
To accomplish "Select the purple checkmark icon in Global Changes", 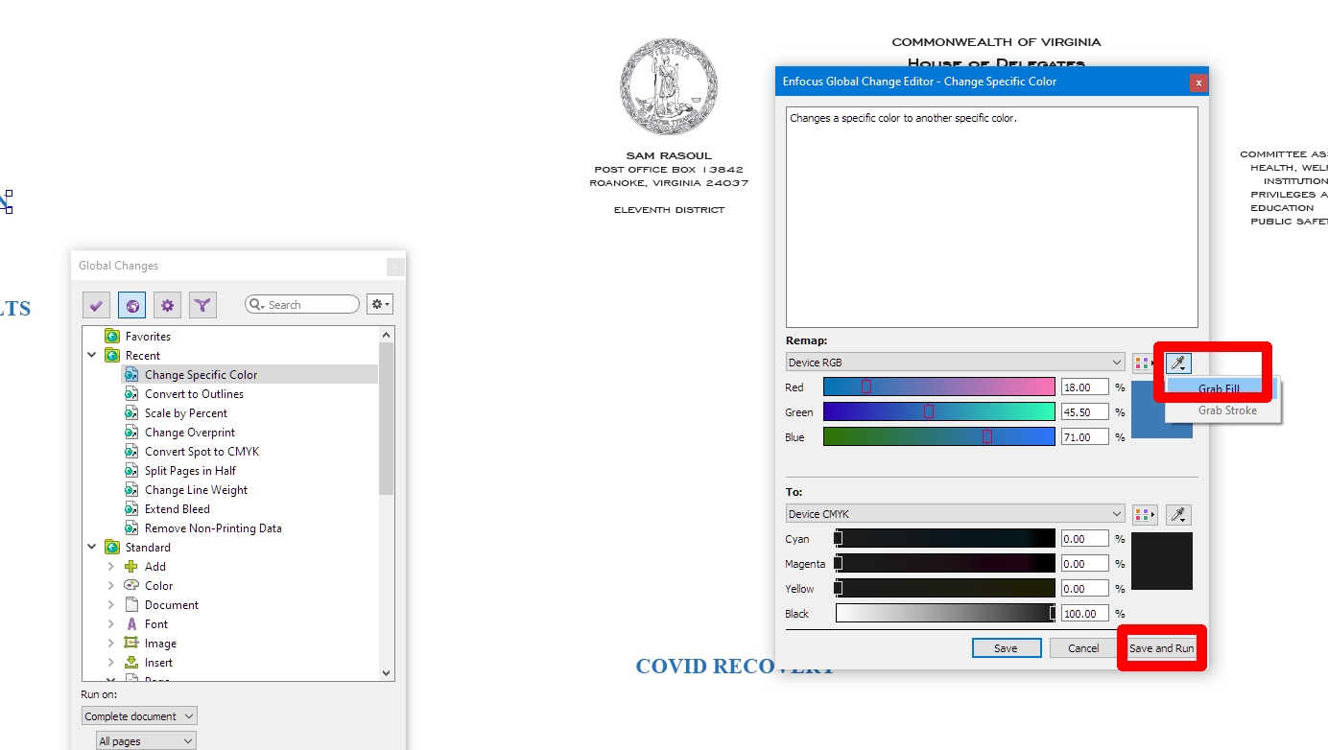I will pyautogui.click(x=96, y=305).
